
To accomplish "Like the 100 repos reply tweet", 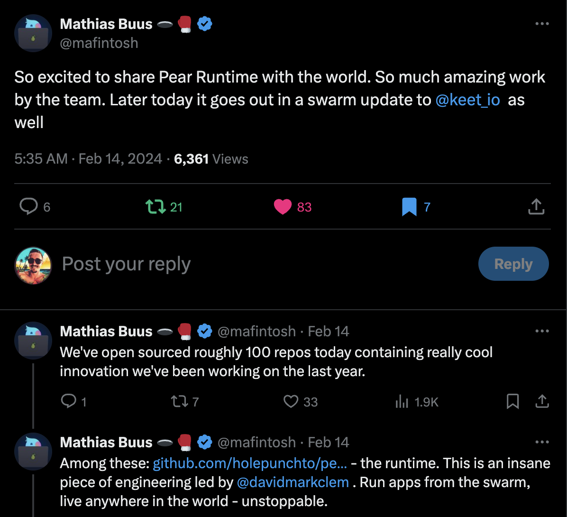I will point(291,402).
